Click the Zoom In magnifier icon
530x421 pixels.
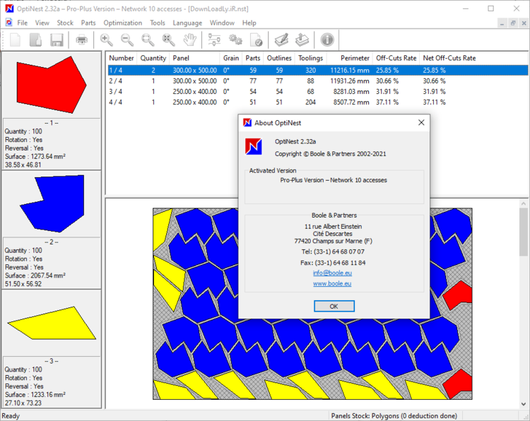(x=106, y=40)
